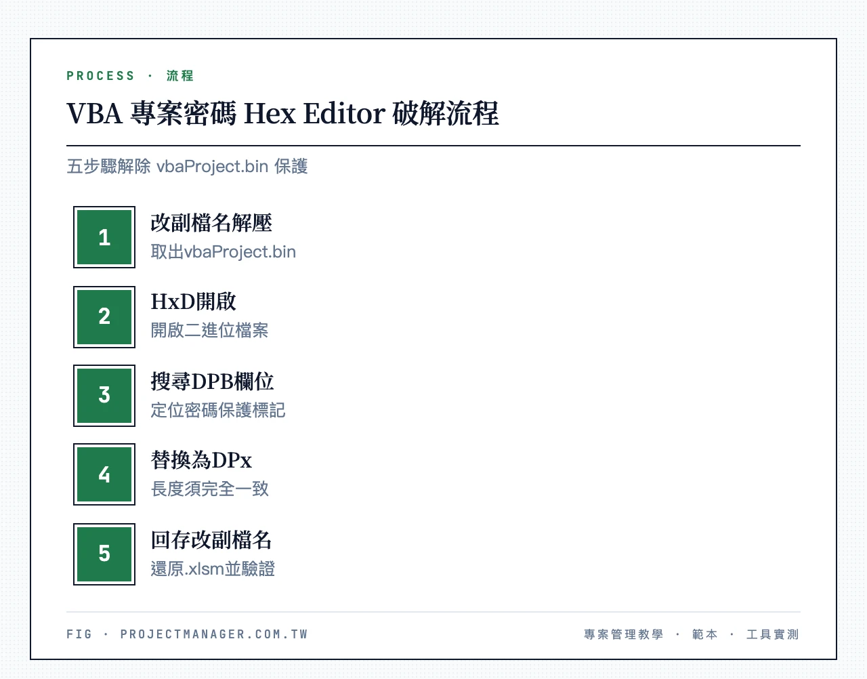Click the description "長度須完全一致"
867x679 pixels.
[x=209, y=489]
